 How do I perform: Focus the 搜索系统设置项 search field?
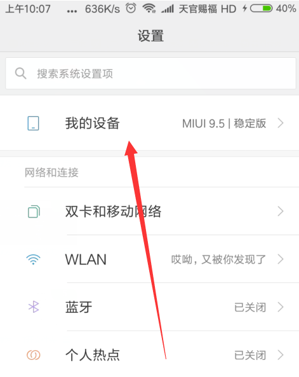tap(150, 73)
